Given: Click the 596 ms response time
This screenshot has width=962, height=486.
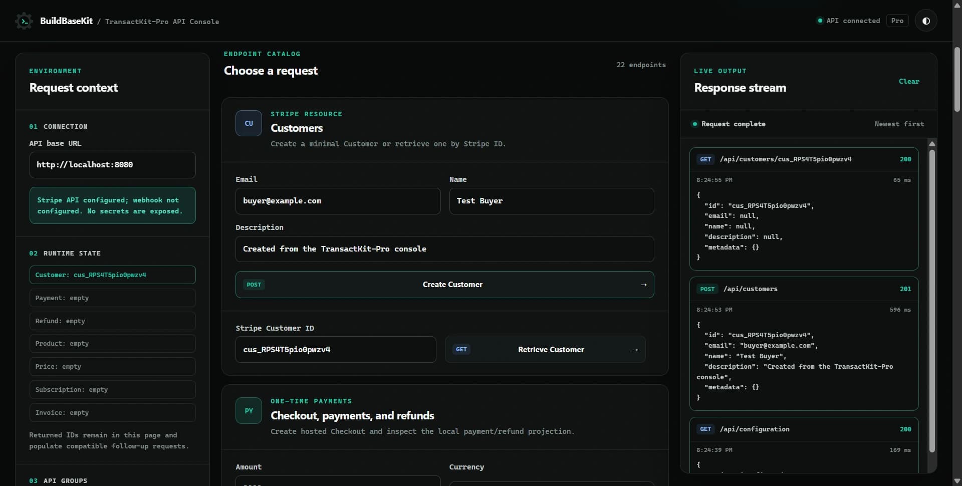Looking at the screenshot, I should [900, 310].
